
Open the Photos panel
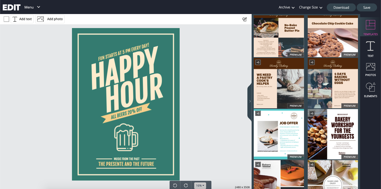[x=370, y=69]
